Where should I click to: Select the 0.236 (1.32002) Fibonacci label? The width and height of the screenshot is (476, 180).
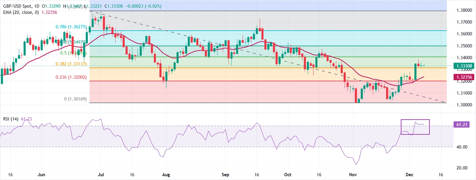(71, 77)
